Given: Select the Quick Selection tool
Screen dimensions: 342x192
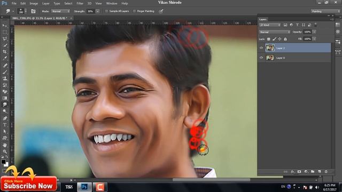Looking at the screenshot, I should tap(5, 45).
